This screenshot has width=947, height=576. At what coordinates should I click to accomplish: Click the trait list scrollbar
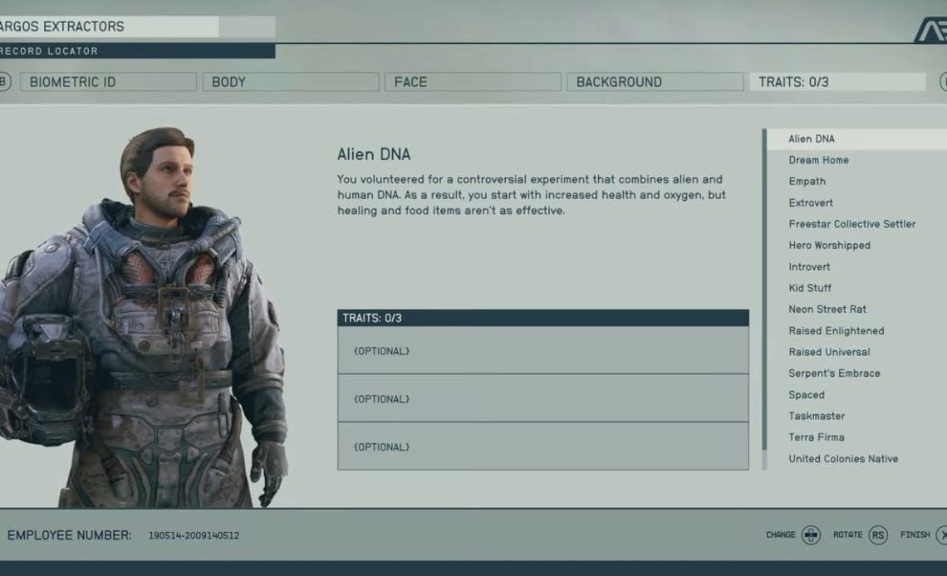[x=764, y=290]
